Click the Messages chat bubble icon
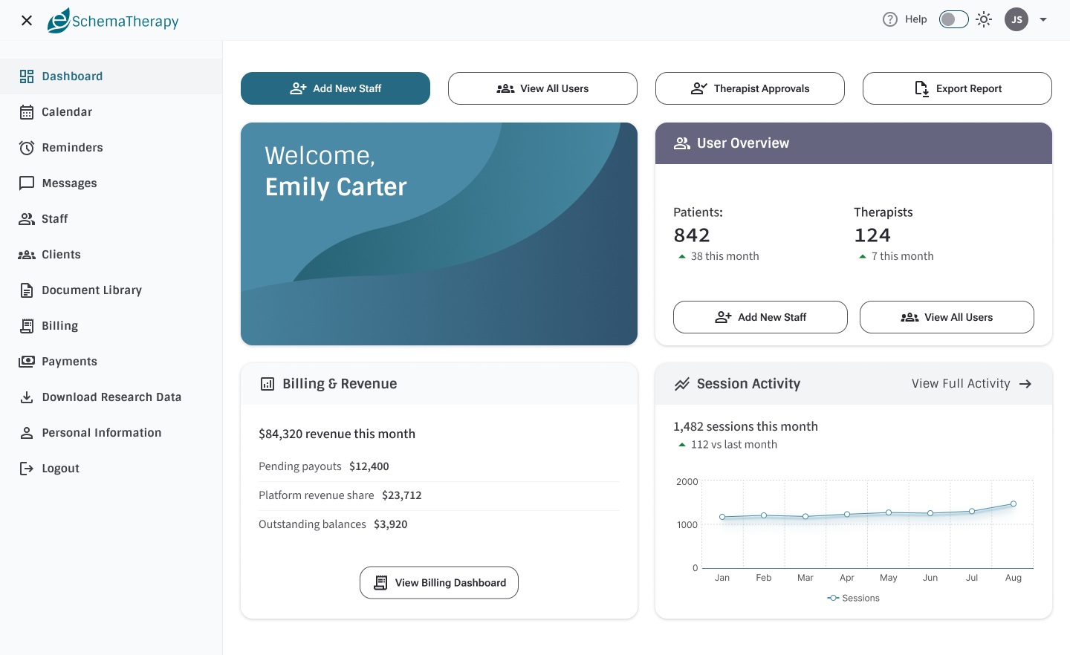Viewport: 1070px width, 655px height. 27,183
